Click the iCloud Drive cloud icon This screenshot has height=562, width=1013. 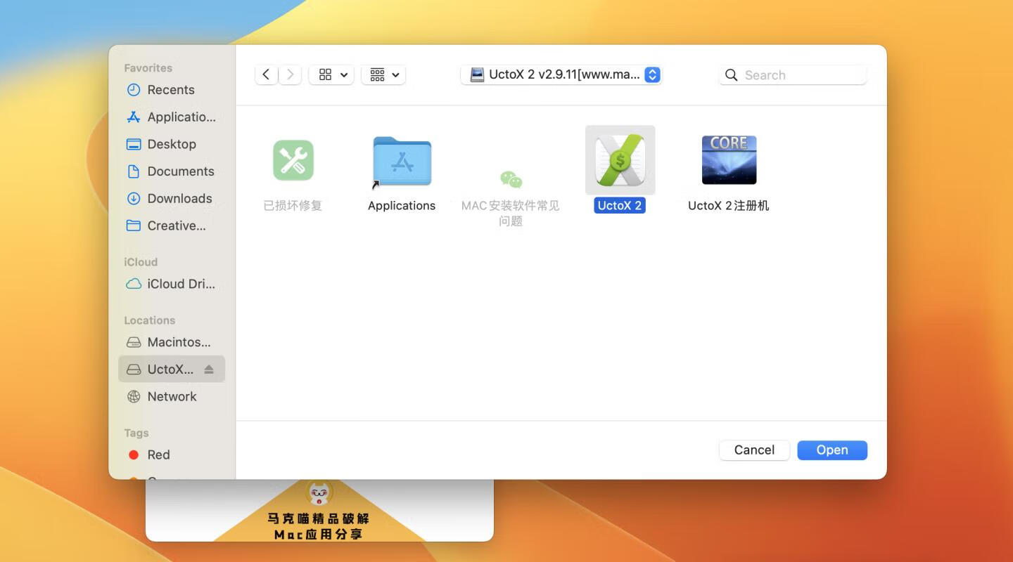tap(133, 284)
